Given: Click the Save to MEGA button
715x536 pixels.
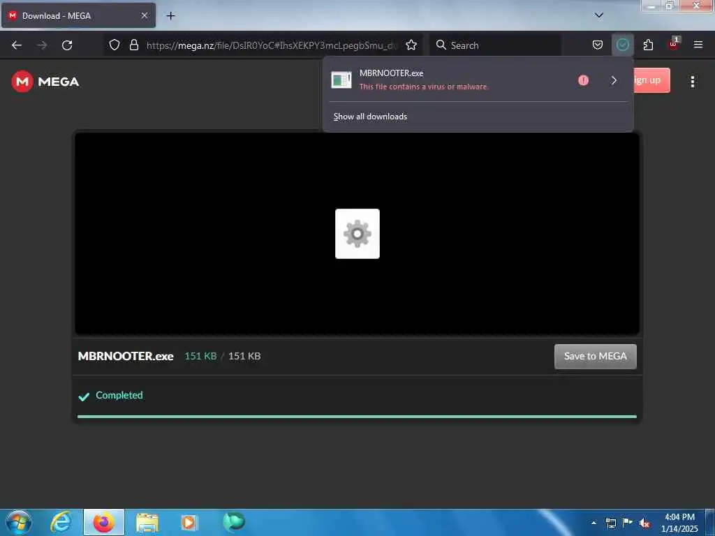Looking at the screenshot, I should click(x=595, y=357).
